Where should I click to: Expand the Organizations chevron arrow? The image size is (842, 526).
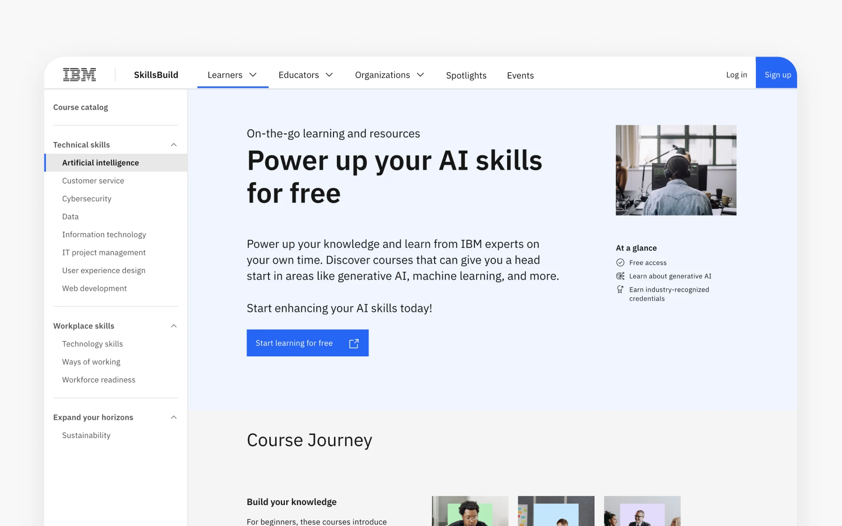pyautogui.click(x=421, y=75)
